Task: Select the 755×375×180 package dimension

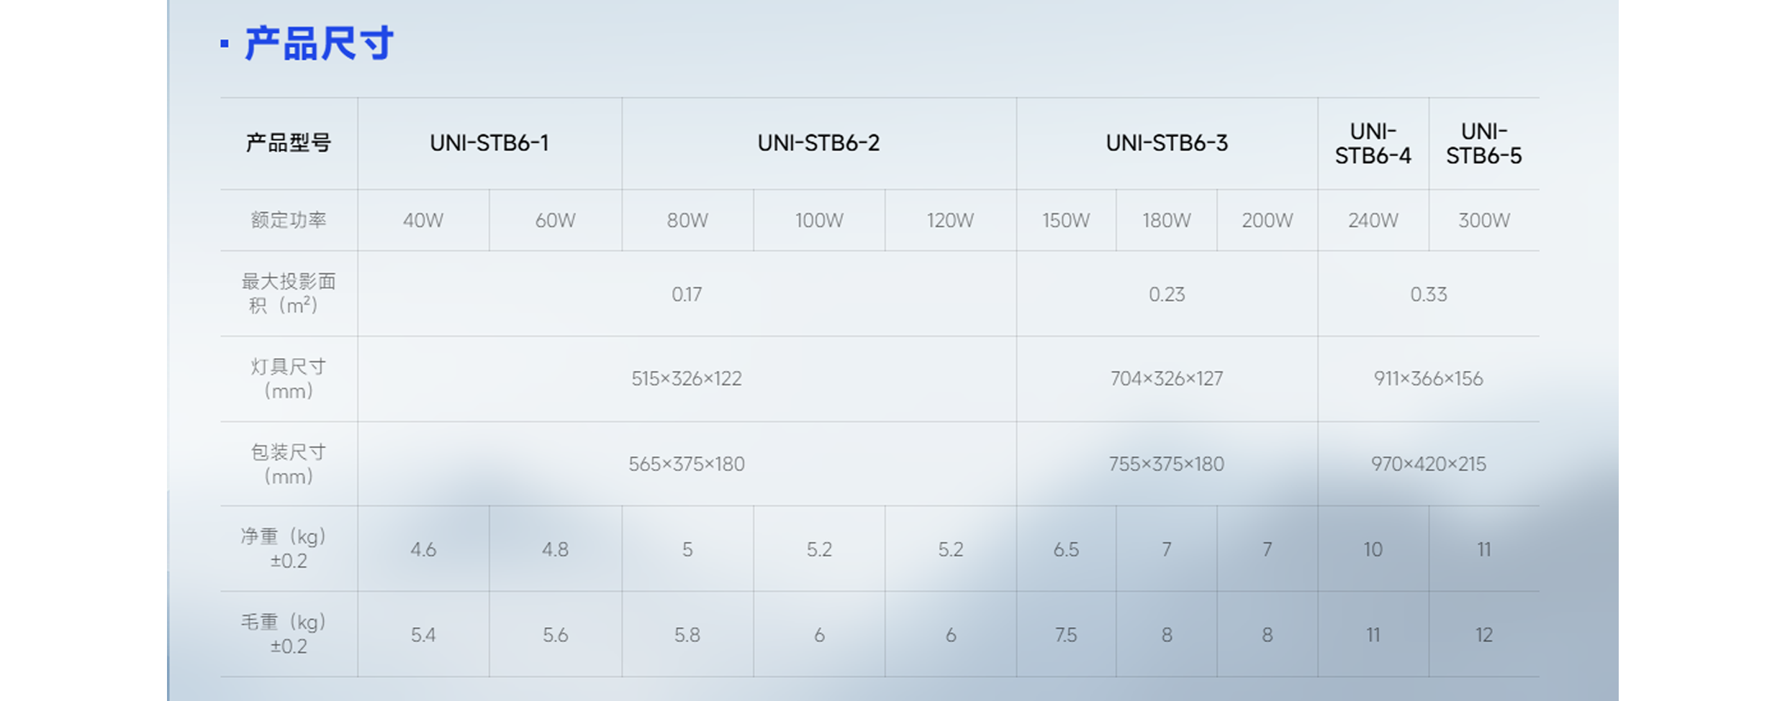Action: tap(1167, 464)
